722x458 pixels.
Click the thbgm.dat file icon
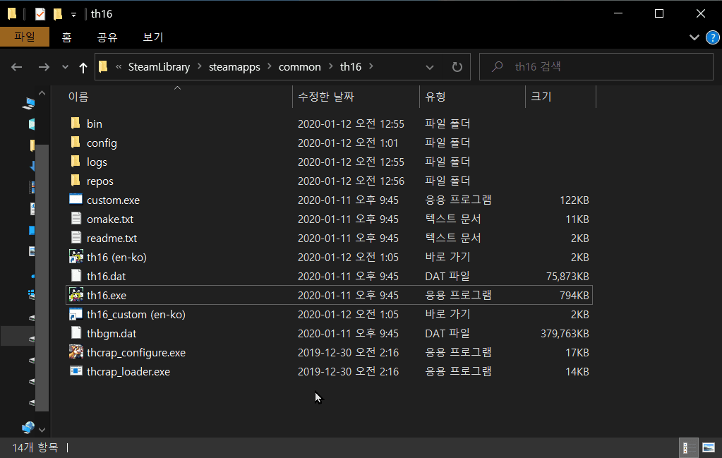tap(76, 333)
